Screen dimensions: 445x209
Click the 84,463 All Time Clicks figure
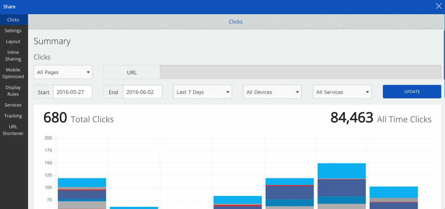tap(381, 118)
